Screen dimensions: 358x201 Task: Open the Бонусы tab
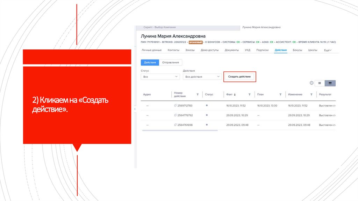point(297,50)
